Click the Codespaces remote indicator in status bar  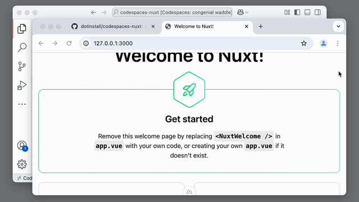point(25,178)
